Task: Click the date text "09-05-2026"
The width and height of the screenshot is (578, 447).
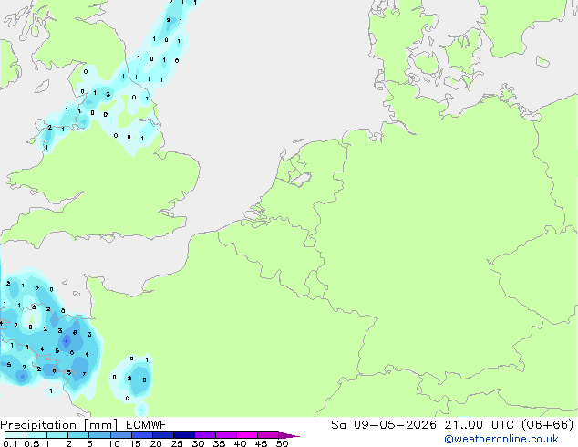Action: pyautogui.click(x=395, y=425)
